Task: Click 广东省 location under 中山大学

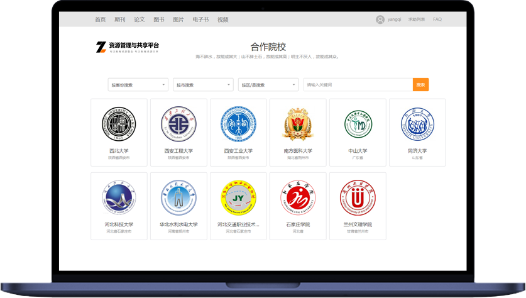Action: coord(358,158)
